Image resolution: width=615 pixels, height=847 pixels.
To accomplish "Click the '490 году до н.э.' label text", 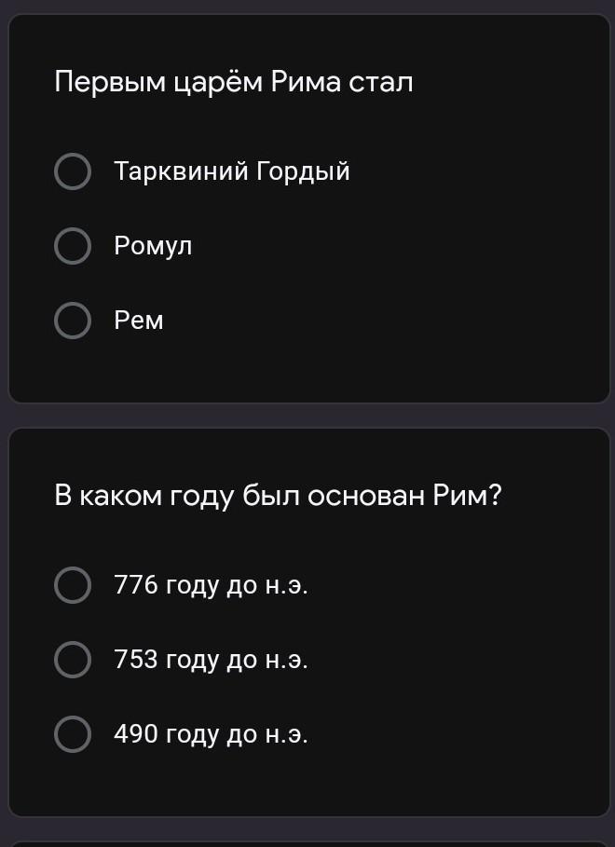I will tap(211, 735).
